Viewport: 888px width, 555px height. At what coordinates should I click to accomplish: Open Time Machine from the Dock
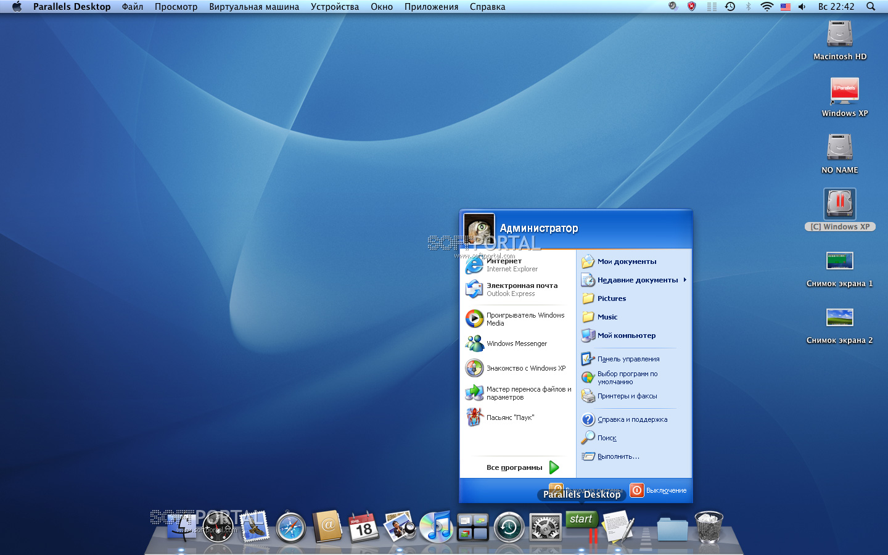coord(509,528)
